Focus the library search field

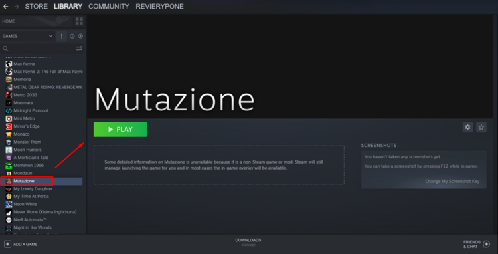[38, 49]
